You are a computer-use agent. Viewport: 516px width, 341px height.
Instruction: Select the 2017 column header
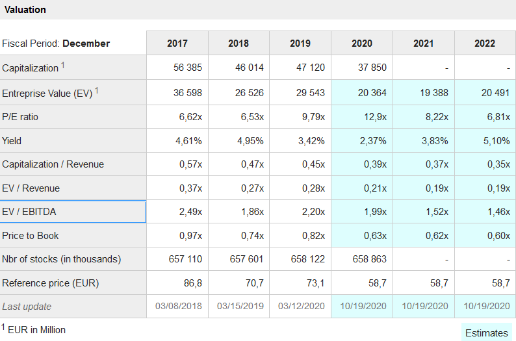(x=177, y=44)
